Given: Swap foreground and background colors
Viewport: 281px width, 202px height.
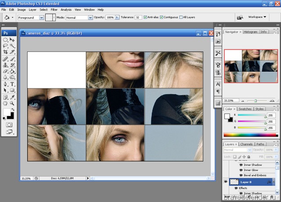Looking at the screenshot, I should click(x=13, y=110).
